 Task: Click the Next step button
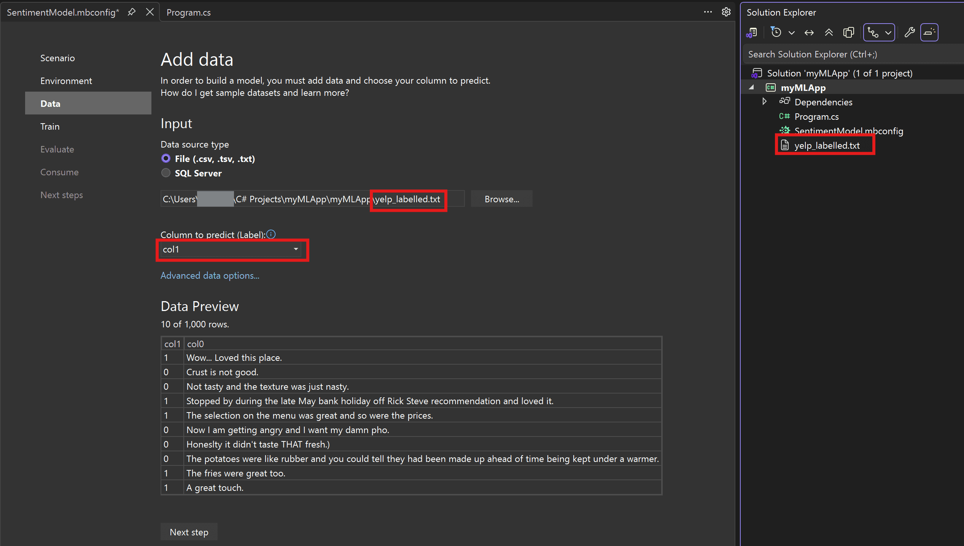[189, 532]
